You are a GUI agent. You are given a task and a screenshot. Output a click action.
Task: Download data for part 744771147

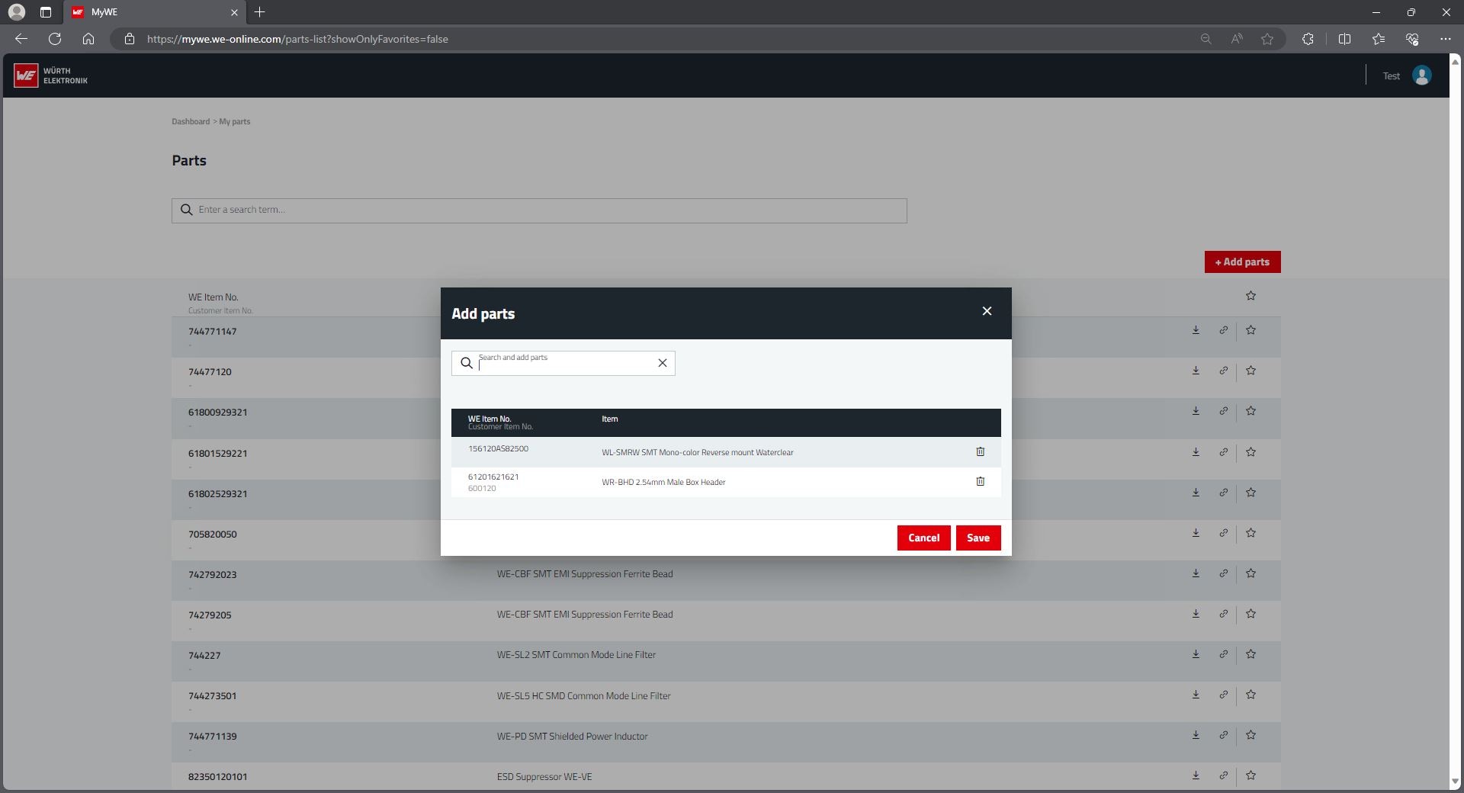[1196, 330]
